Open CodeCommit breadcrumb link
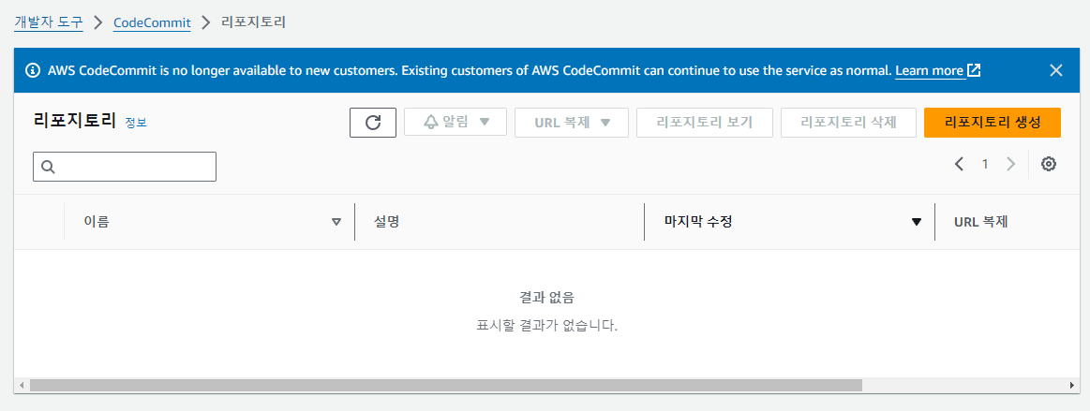The image size is (1090, 411). 152,22
